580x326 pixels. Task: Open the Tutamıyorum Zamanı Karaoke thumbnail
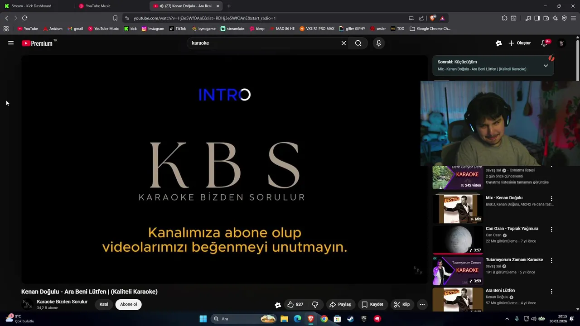[x=458, y=271]
